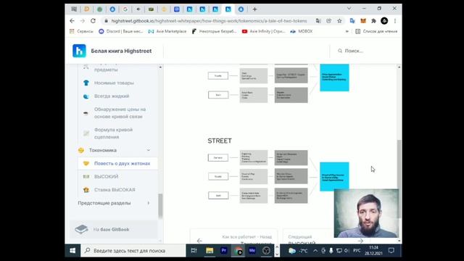
Task: Open the Chrome extensions puzzle icon
Action: (374, 21)
